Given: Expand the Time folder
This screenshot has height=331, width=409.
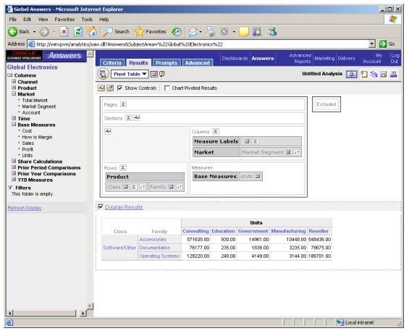Looking at the screenshot, I should click(x=14, y=118).
